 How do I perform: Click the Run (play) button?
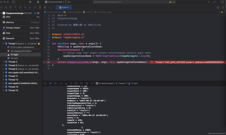[30, 2]
